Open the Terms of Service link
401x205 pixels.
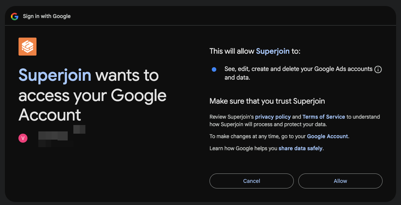tap(324, 117)
